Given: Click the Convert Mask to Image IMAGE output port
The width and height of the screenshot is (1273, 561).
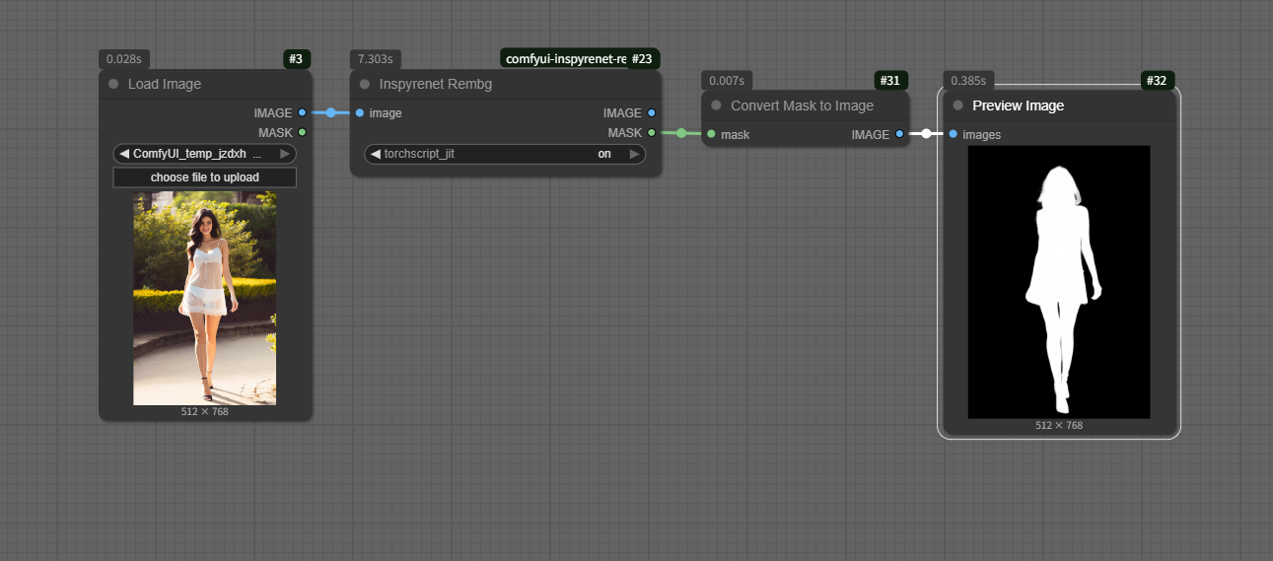Looking at the screenshot, I should click(899, 134).
